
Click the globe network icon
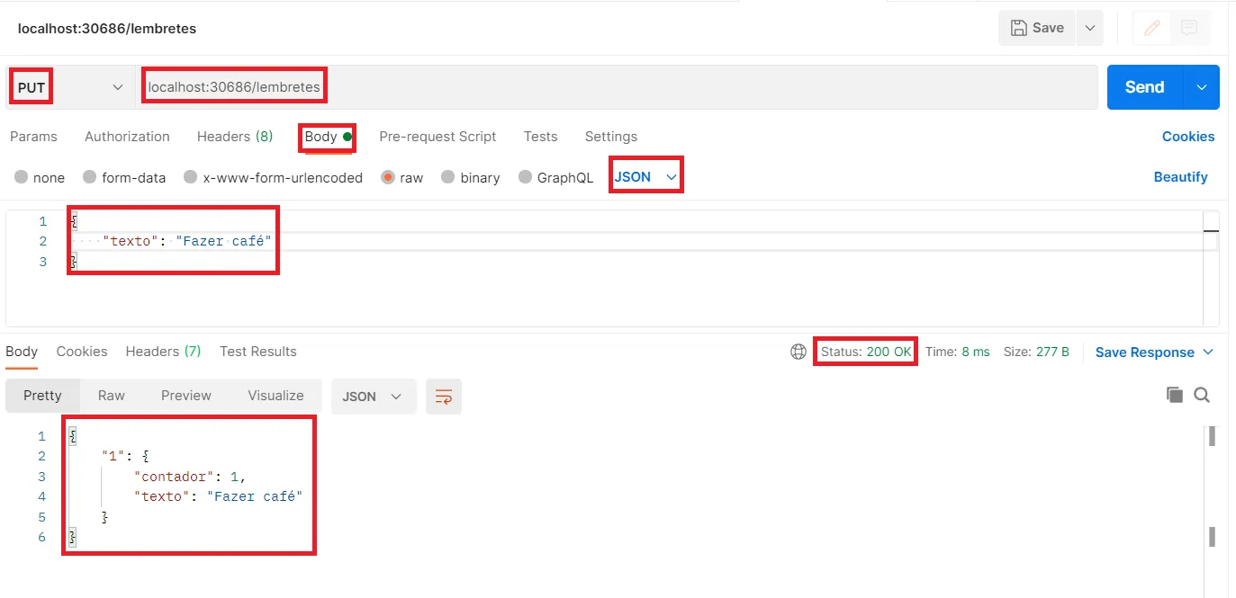[x=798, y=352]
